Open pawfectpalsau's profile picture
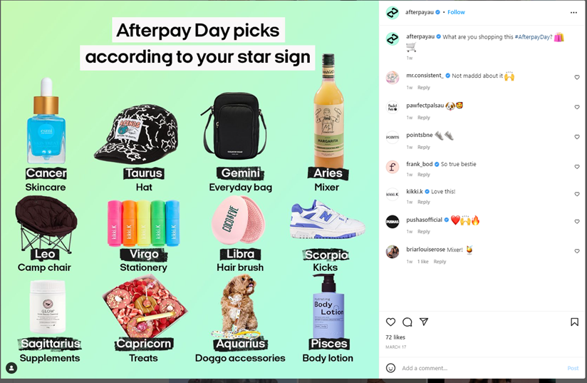This screenshot has height=383, width=587. click(x=393, y=107)
